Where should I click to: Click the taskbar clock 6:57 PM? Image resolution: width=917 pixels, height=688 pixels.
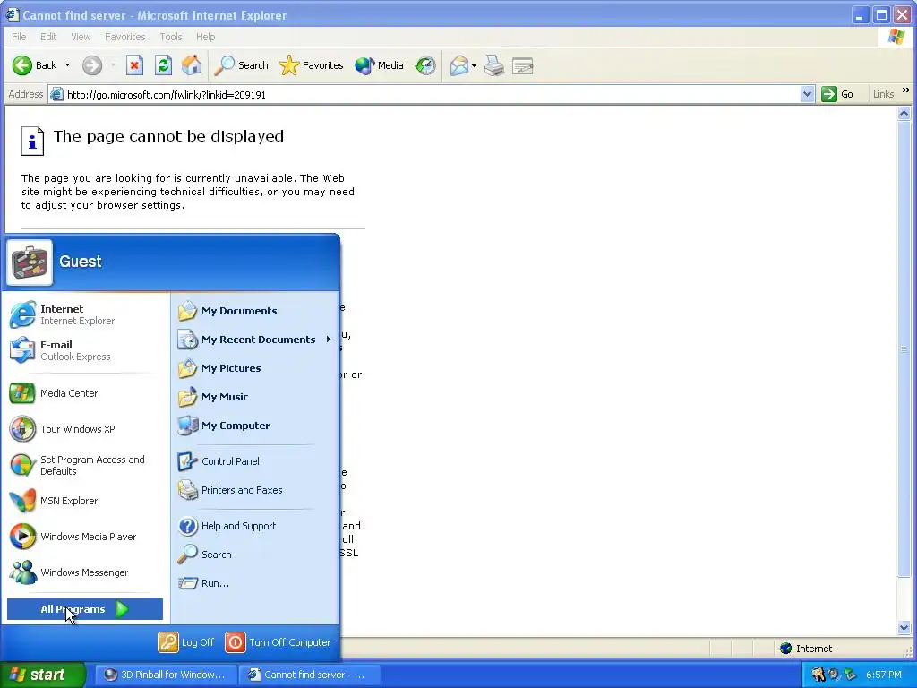coord(884,675)
